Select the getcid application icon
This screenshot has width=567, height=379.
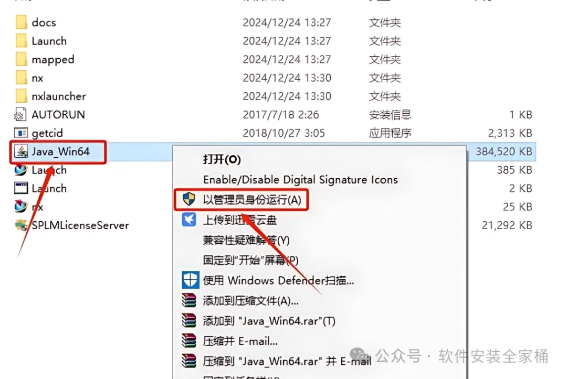20,133
